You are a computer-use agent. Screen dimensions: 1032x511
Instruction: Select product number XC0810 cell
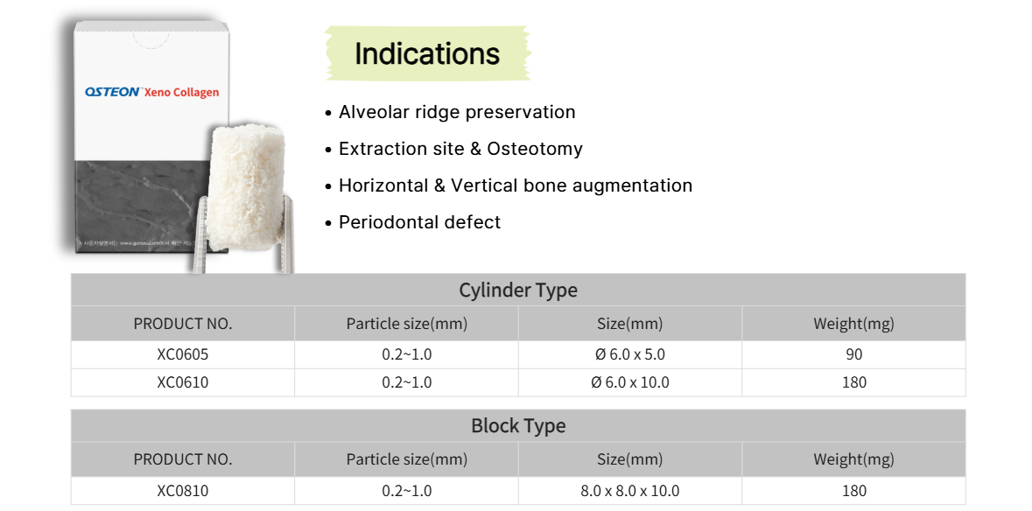coord(183,491)
